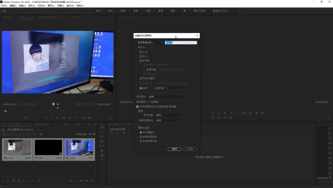Open 序列(S) menu
The height and width of the screenshot is (188, 333).
pyautogui.click(x=32, y=6)
